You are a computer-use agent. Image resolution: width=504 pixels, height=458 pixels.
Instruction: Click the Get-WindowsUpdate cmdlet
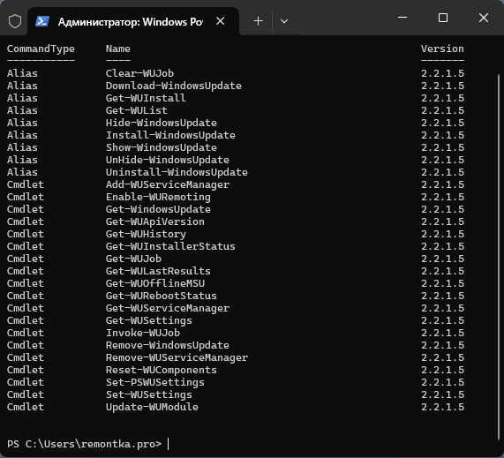tap(158, 209)
